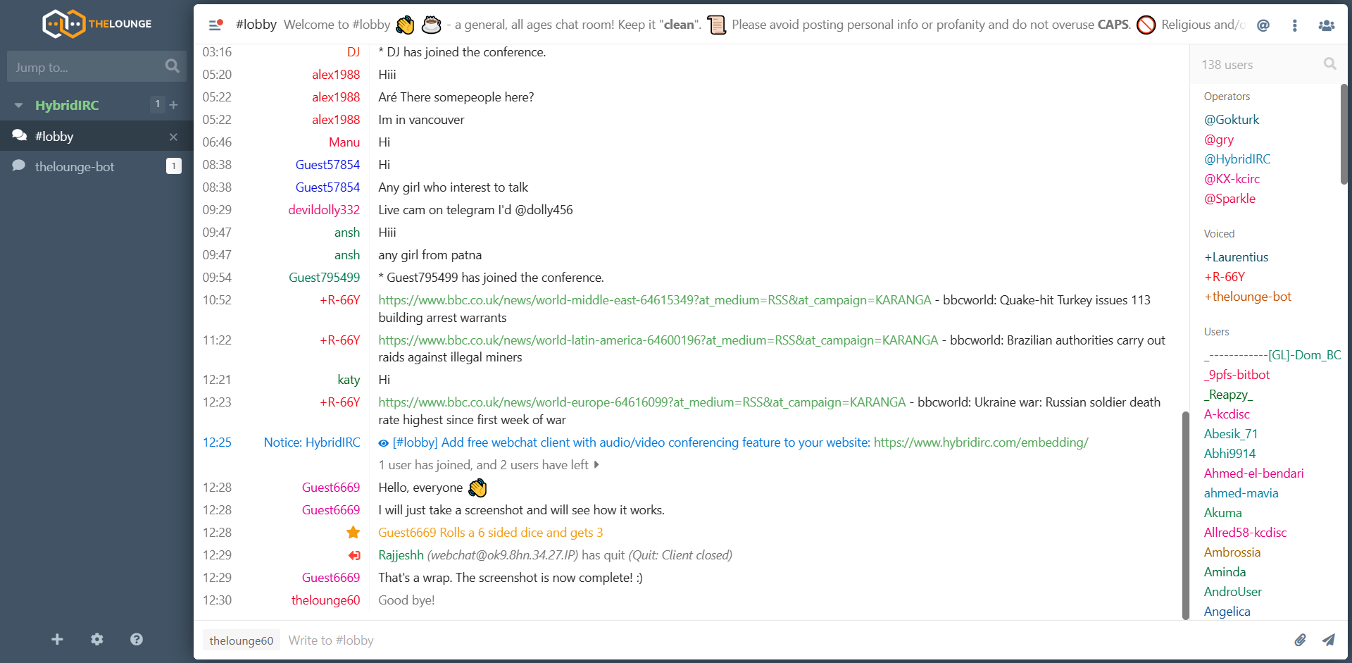Click the upload file paperclip icon
Image resolution: width=1352 pixels, height=663 pixels.
click(1300, 640)
